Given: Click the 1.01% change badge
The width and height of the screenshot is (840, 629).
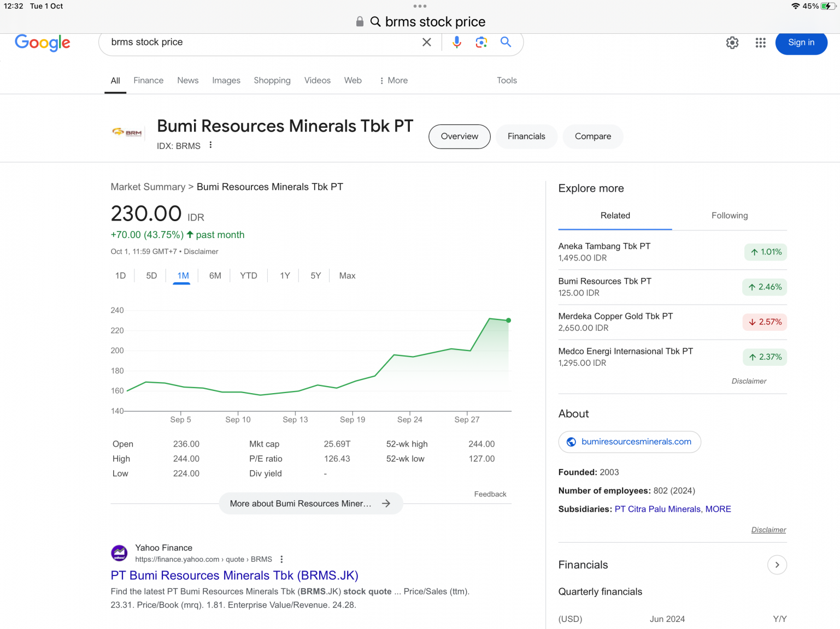Looking at the screenshot, I should pyautogui.click(x=766, y=252).
